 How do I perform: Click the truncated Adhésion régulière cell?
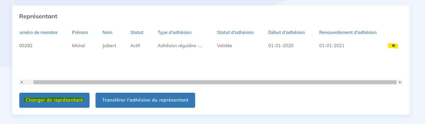(x=180, y=46)
